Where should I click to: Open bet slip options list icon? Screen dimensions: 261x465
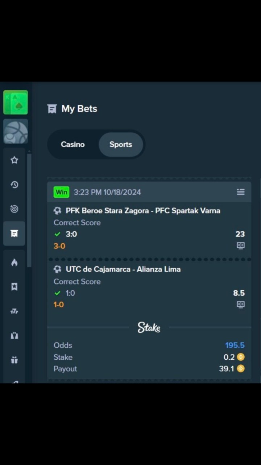[x=241, y=192]
